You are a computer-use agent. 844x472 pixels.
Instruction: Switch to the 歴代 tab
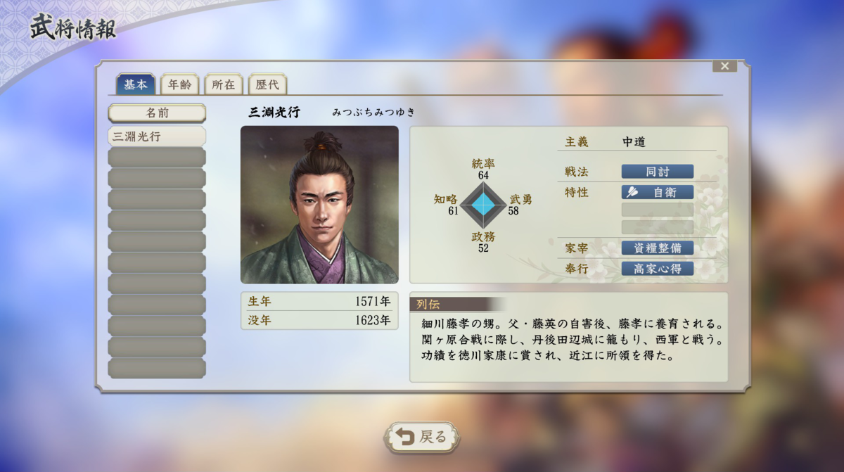click(x=267, y=84)
